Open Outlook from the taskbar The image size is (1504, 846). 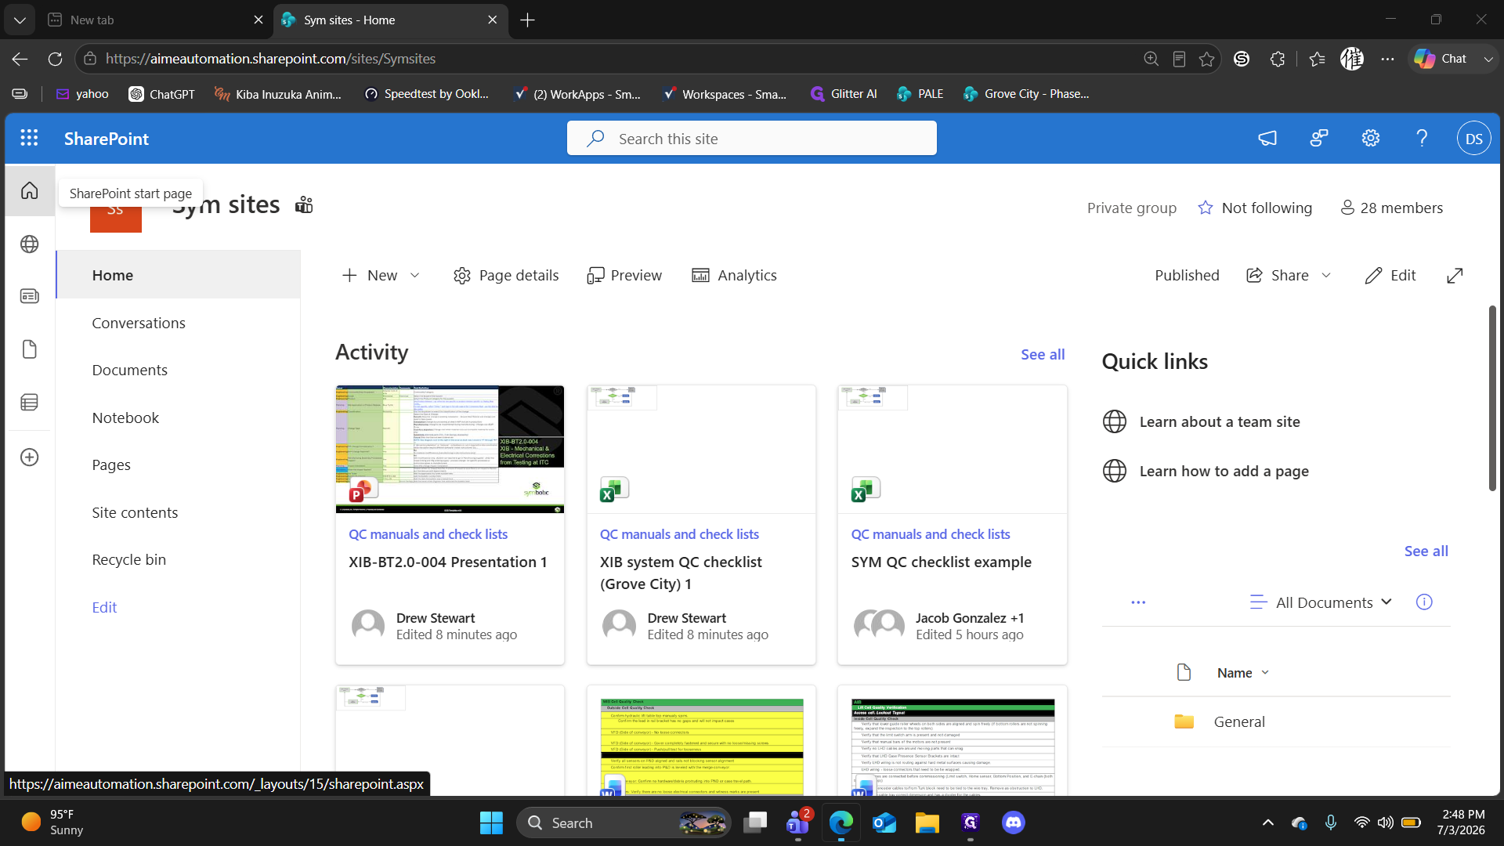pyautogui.click(x=884, y=822)
